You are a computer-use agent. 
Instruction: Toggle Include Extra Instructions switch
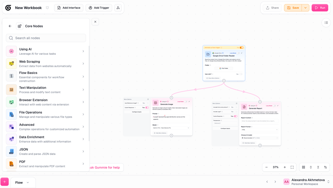point(236,107)
